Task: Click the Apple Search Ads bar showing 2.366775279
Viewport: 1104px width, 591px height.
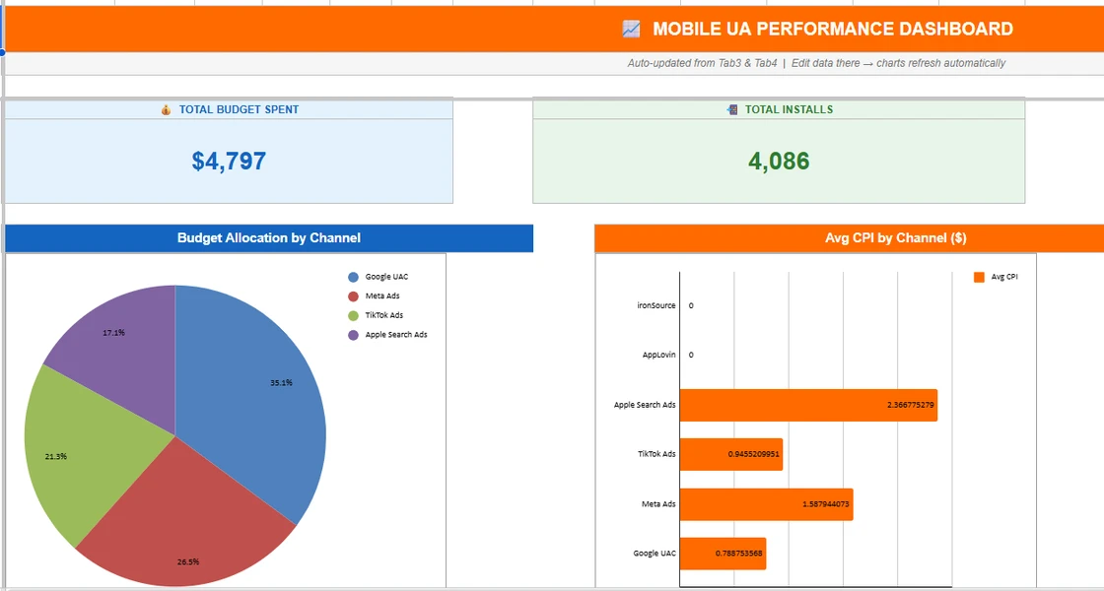Action: coord(808,405)
